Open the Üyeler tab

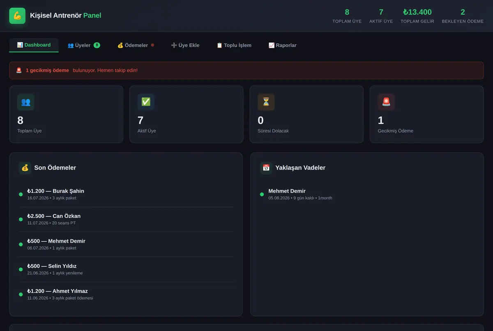84,45
